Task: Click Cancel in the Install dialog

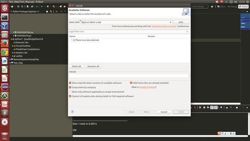Action: (x=164, y=112)
